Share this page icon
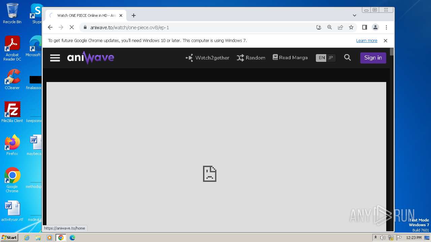 pos(340,28)
